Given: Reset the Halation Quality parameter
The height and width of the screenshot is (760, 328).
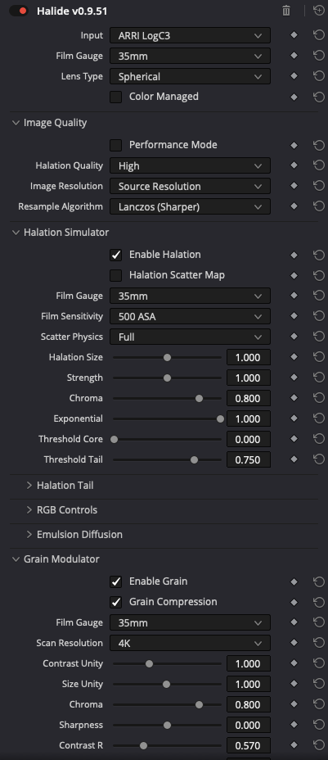Looking at the screenshot, I should [319, 165].
